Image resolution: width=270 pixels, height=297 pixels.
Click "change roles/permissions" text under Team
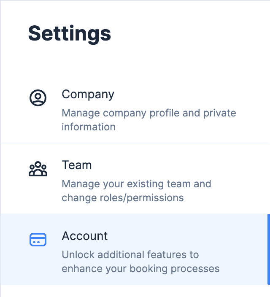click(x=123, y=198)
